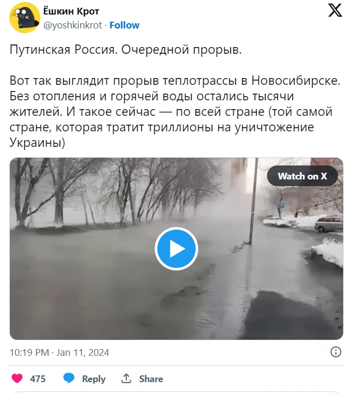This screenshot has height=393, width=354.
Task: Follow the @yoshkinkrot account
Action: 124,25
